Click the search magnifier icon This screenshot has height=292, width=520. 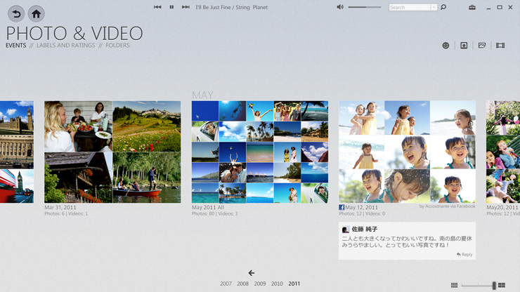443,8
